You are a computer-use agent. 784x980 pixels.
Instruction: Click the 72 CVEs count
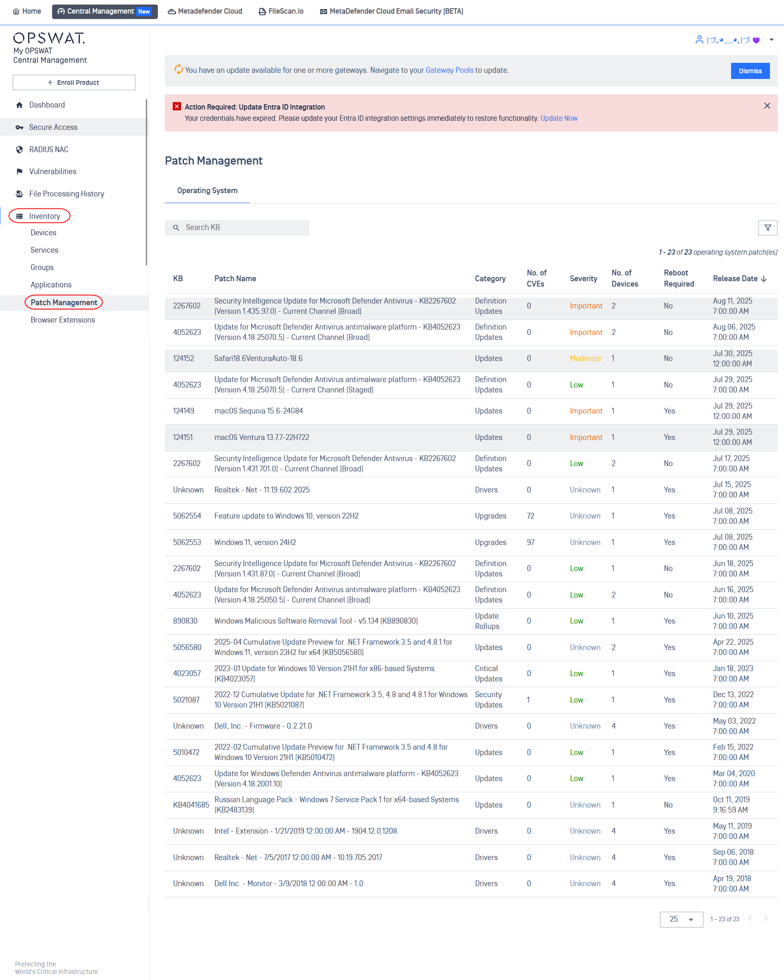531,516
